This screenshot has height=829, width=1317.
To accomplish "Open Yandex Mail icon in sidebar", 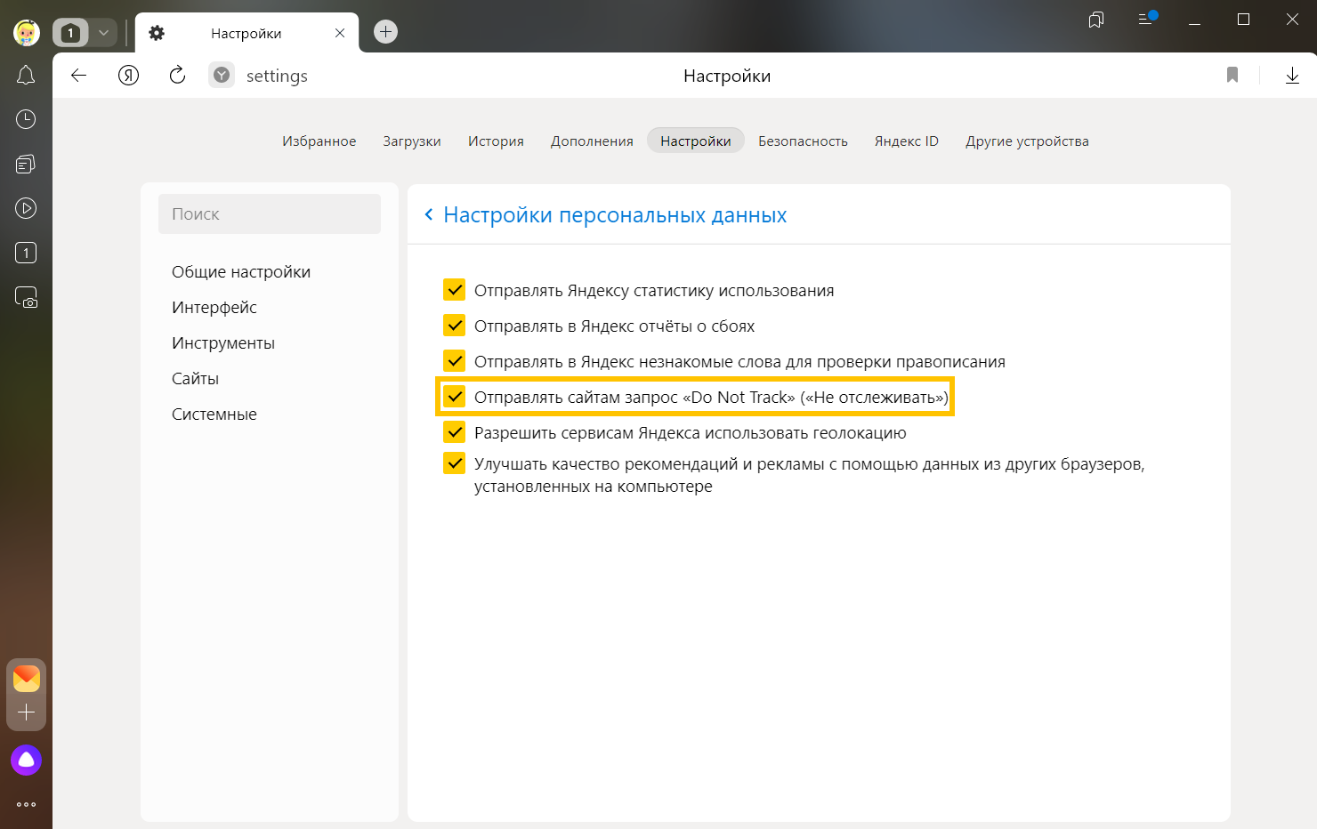I will tap(27, 679).
